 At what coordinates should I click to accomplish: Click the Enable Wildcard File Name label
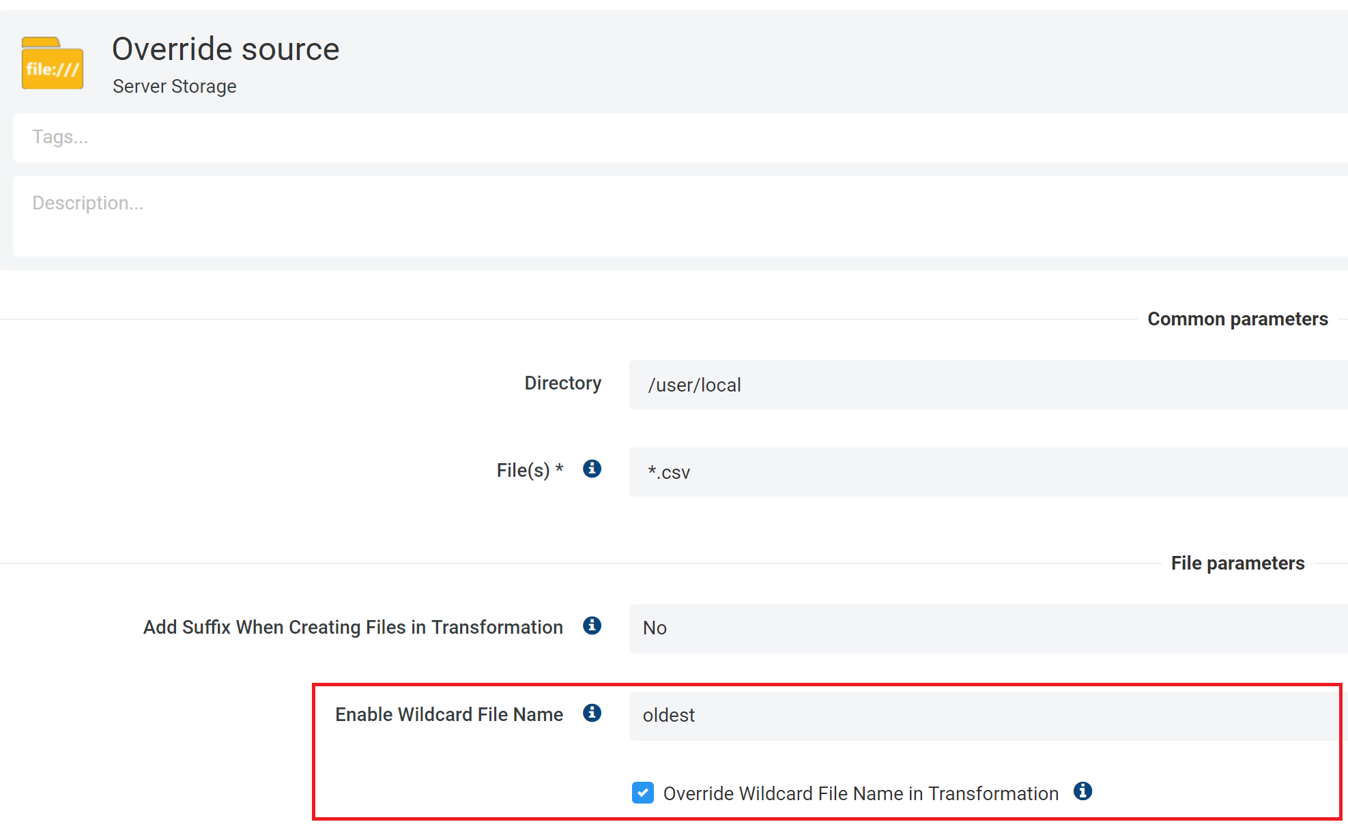[448, 714]
